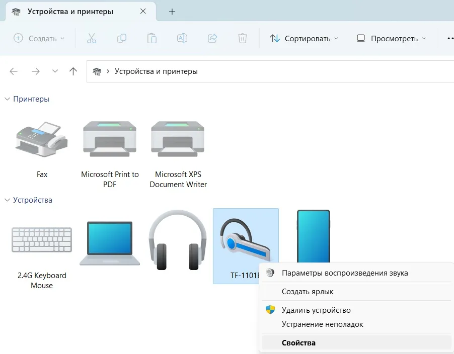The height and width of the screenshot is (354, 454).
Task: Select the laptop computer device icon
Action: click(110, 243)
